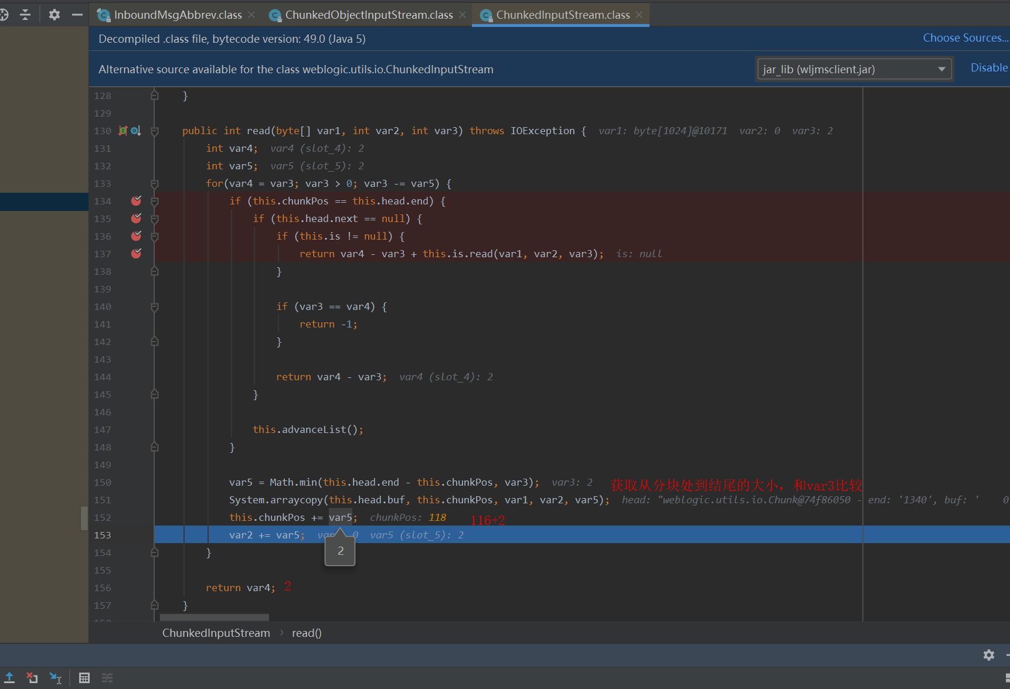
Task: Click line number 150 in the gutter
Action: pos(103,482)
